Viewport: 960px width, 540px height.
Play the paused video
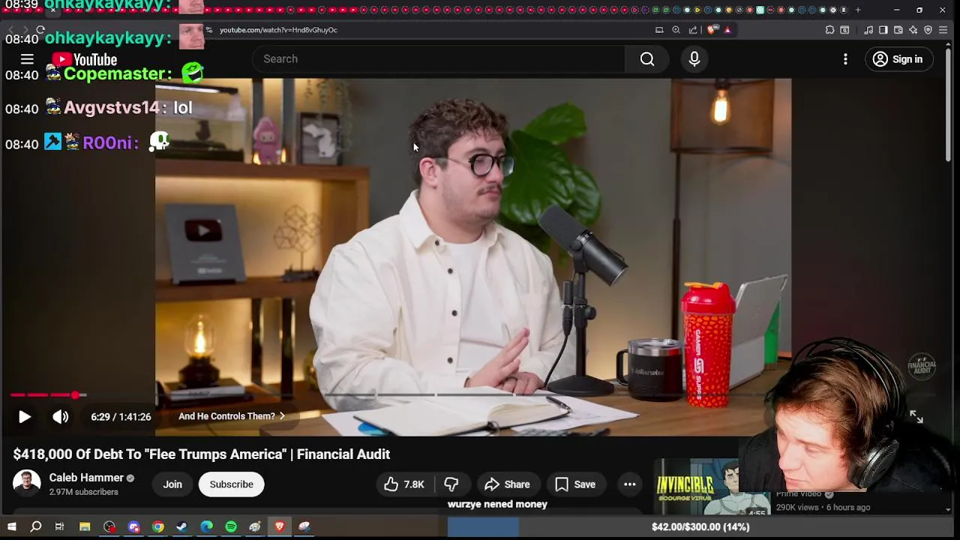coord(24,417)
